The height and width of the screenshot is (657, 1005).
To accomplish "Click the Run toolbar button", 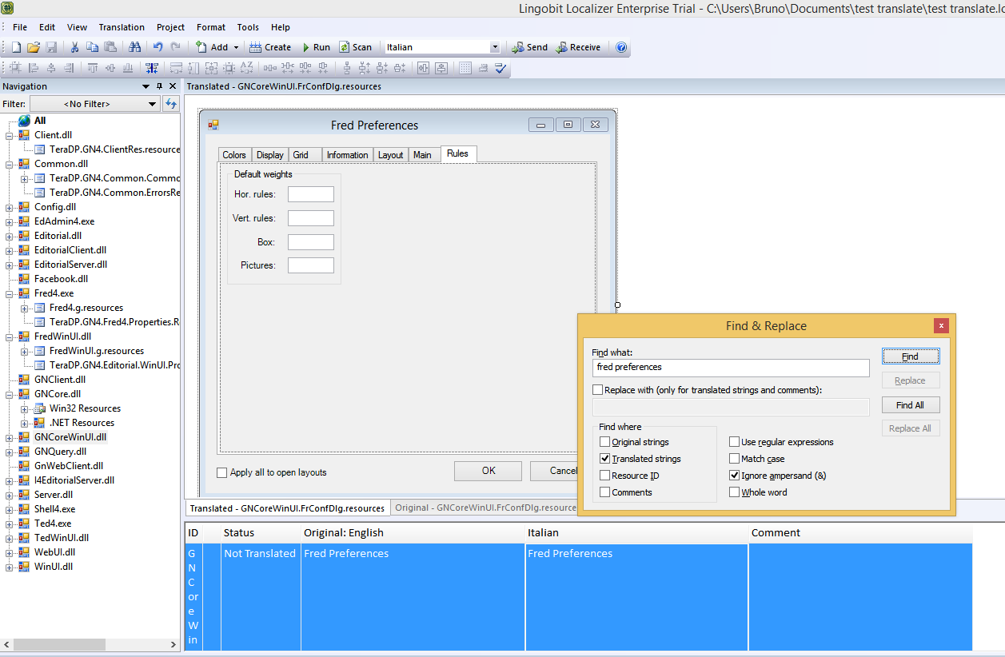I will [316, 47].
